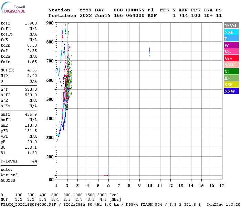Click the 064000 time value

(x=135, y=16)
